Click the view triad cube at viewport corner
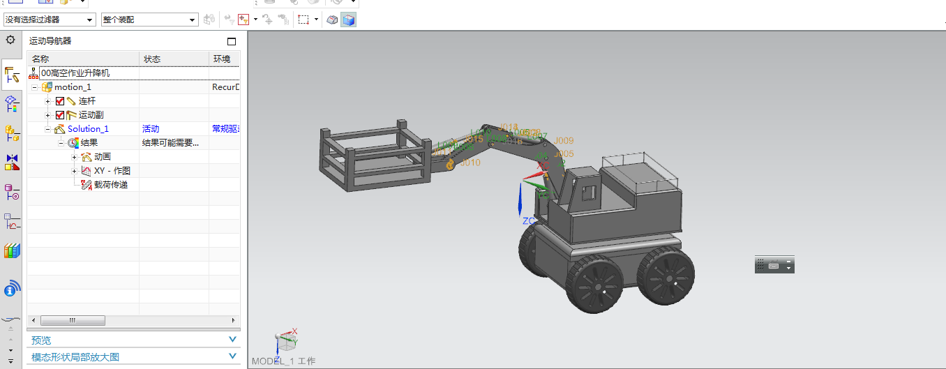 pos(285,341)
